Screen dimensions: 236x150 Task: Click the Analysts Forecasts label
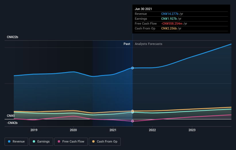coord(148,44)
